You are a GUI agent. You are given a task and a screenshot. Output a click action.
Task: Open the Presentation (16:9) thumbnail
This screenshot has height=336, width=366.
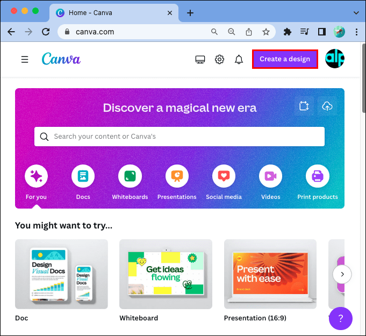click(x=270, y=274)
